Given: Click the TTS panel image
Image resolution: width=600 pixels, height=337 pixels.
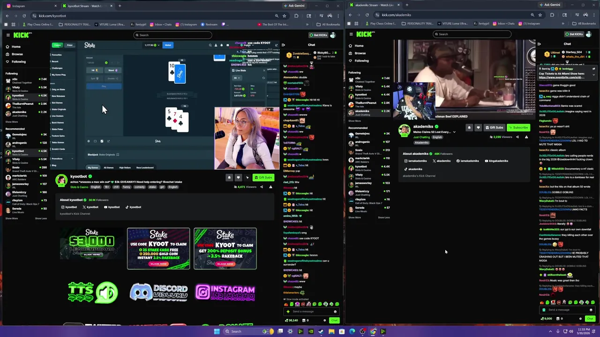Looking at the screenshot, I should point(92,292).
